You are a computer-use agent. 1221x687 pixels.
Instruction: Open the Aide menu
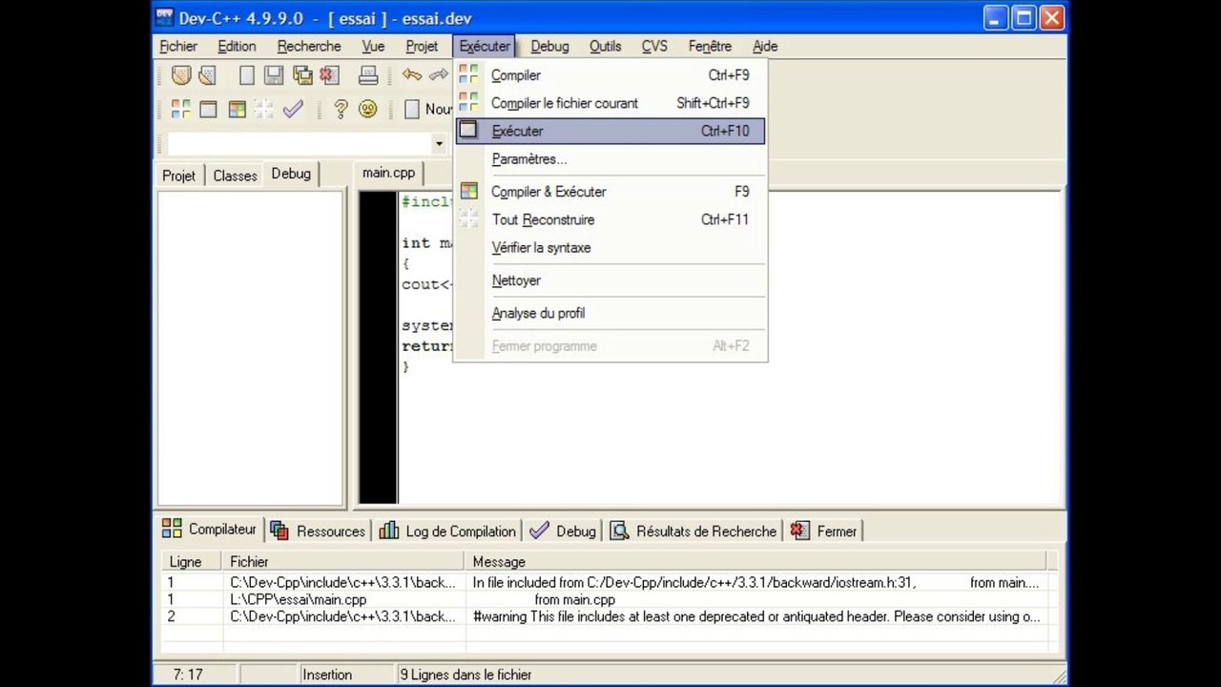pyautogui.click(x=765, y=46)
